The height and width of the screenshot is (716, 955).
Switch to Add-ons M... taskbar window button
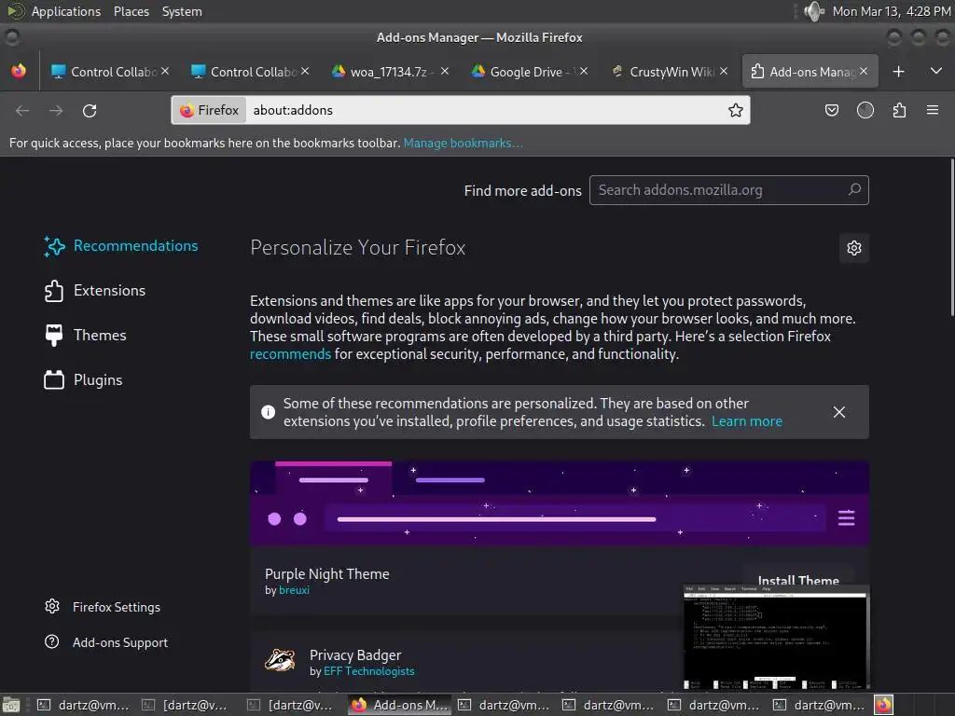click(x=400, y=705)
